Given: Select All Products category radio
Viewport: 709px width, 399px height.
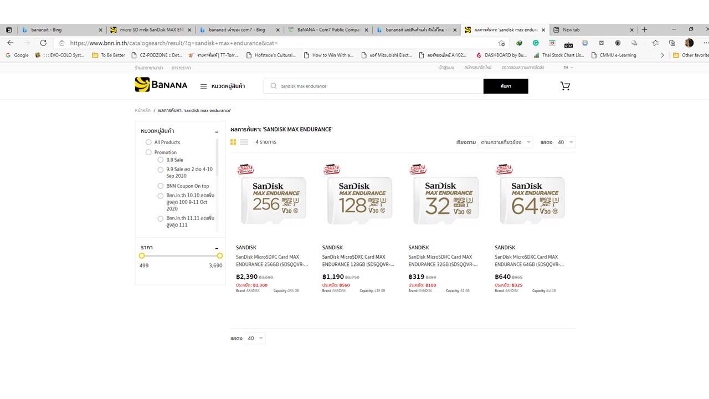Looking at the screenshot, I should 148,142.
